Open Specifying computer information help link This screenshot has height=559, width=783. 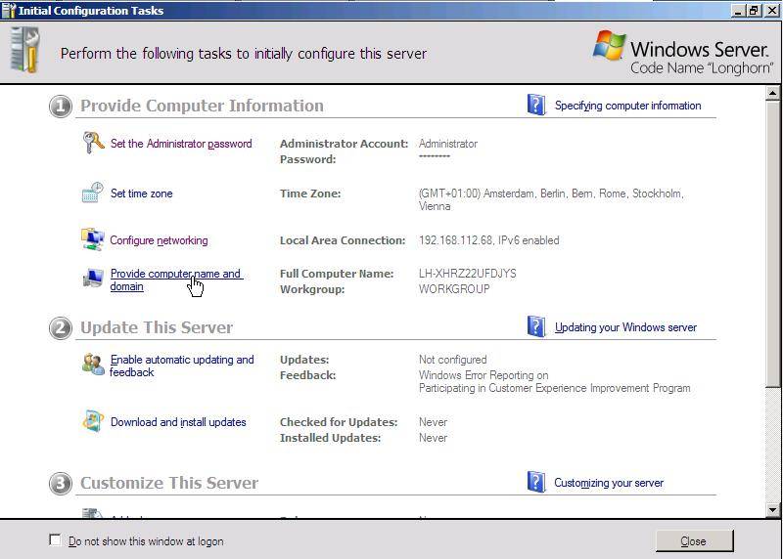(x=627, y=106)
